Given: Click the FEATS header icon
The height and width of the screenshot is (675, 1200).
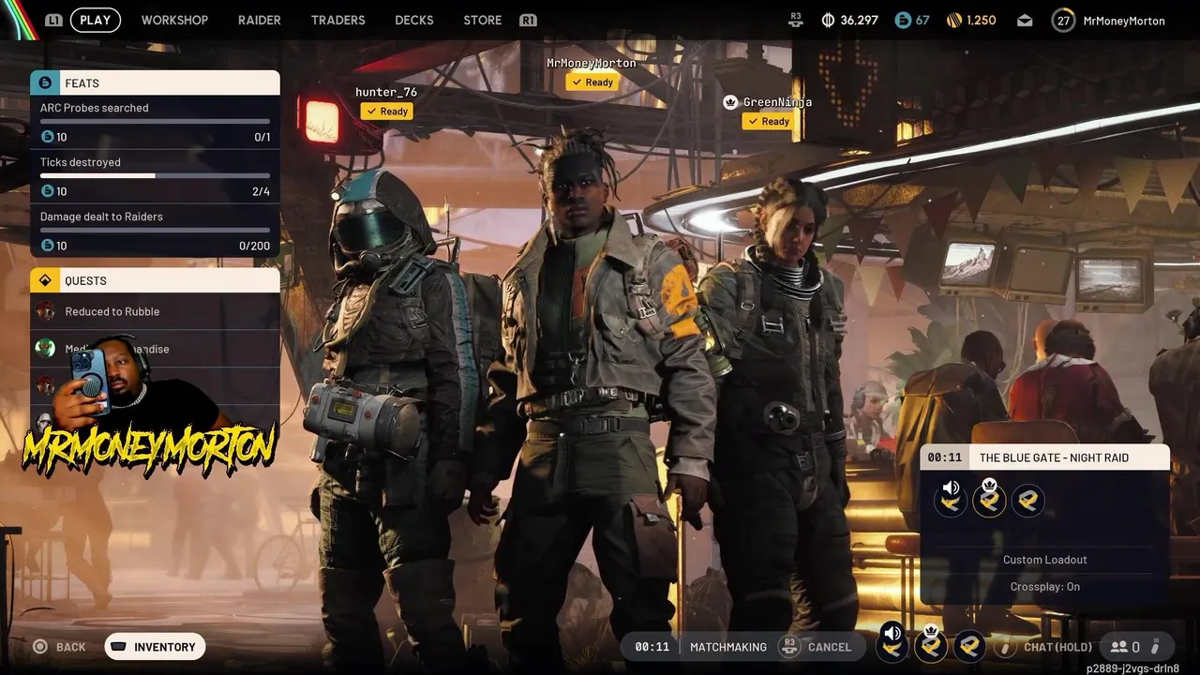Looking at the screenshot, I should (45, 82).
